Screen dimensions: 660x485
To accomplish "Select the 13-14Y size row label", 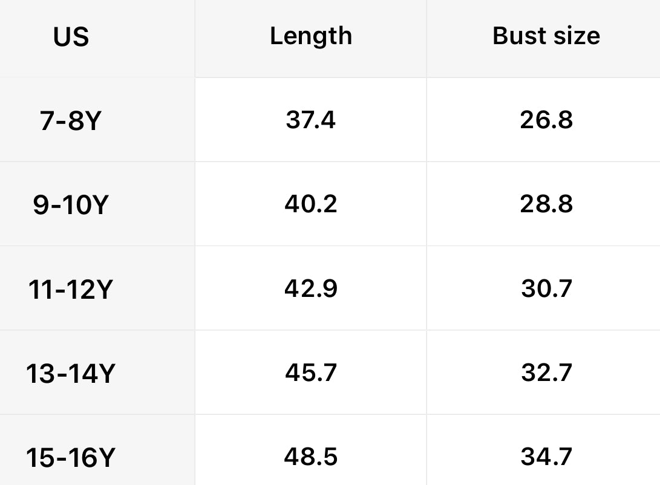I will pyautogui.click(x=71, y=374).
